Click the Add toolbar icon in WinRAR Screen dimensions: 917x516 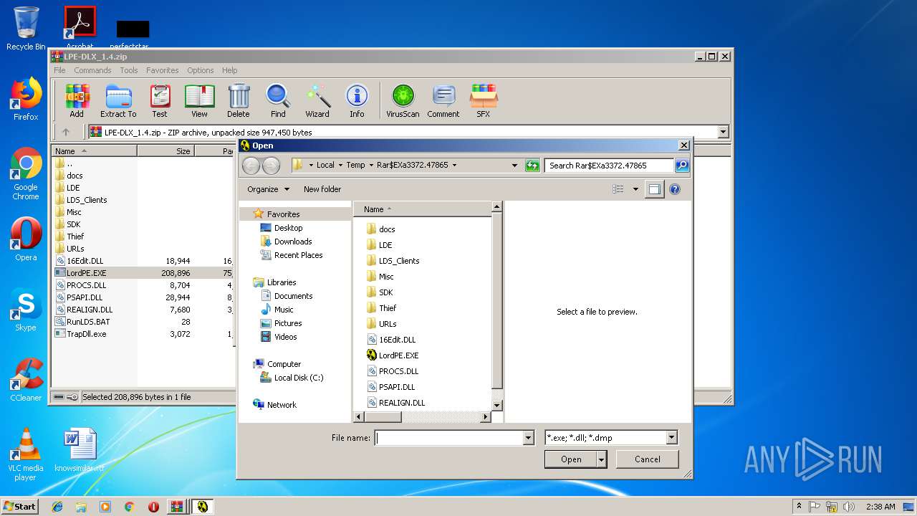pyautogui.click(x=77, y=101)
